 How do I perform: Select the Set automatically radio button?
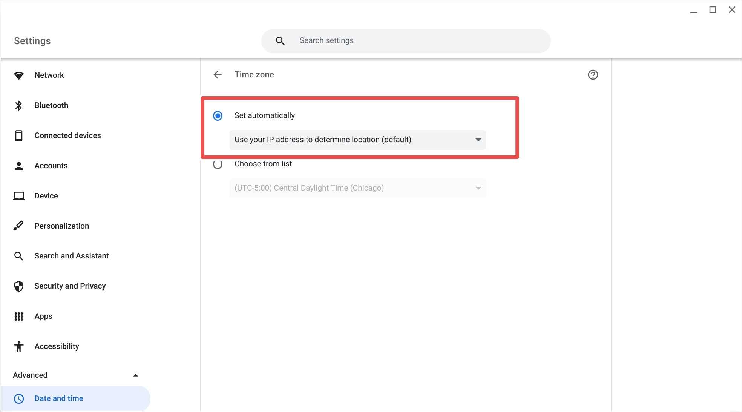tap(218, 116)
